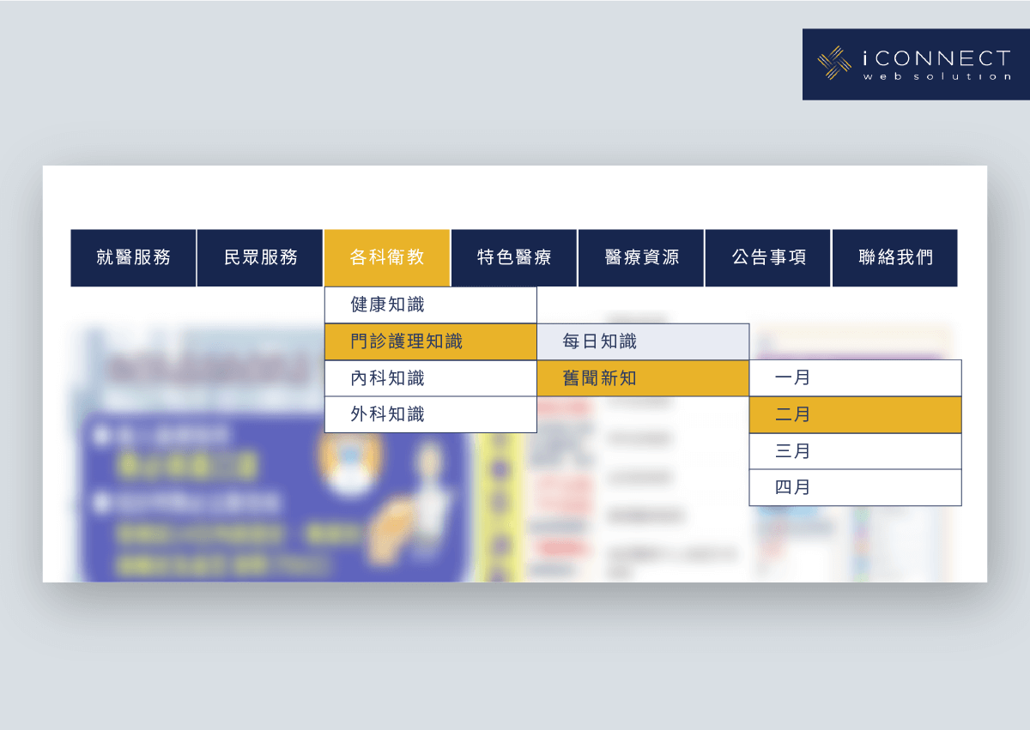
Task: Click the blurred purple banner image
Action: (275, 498)
